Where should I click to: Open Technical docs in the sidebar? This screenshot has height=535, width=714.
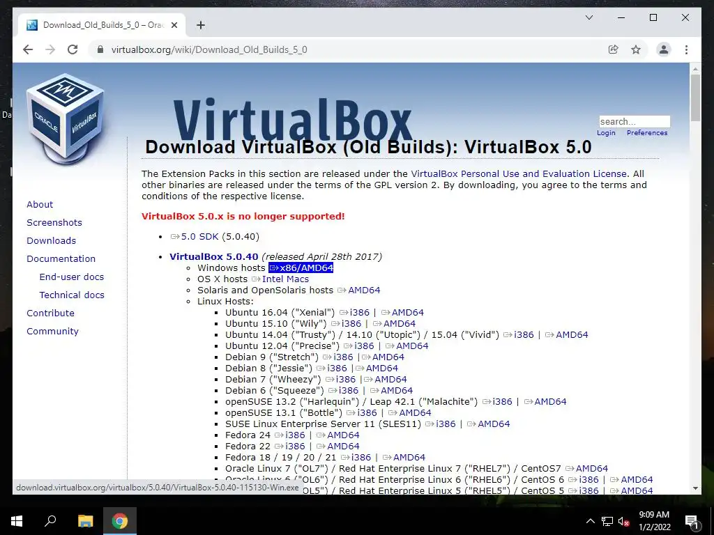click(72, 295)
